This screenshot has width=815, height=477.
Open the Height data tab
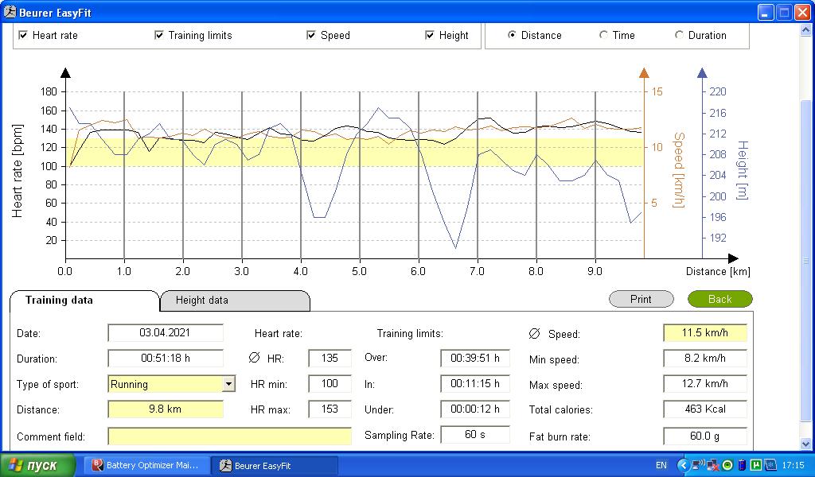[x=235, y=301]
